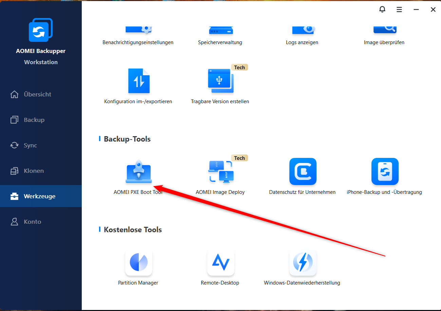Image resolution: width=441 pixels, height=311 pixels.
Task: Click the Image überprüfen label
Action: 384,42
